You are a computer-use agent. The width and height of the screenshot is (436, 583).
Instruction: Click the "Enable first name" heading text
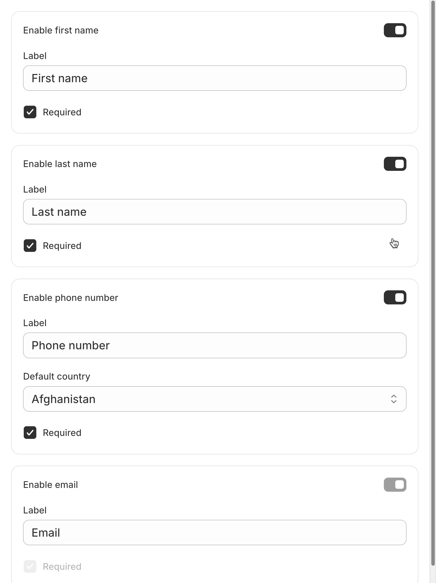(x=61, y=30)
